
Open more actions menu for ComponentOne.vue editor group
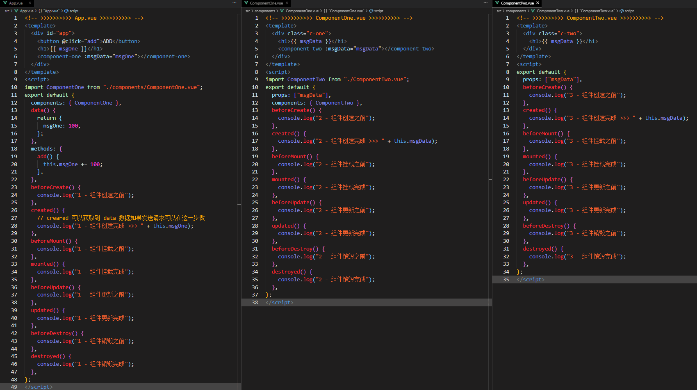[485, 3]
